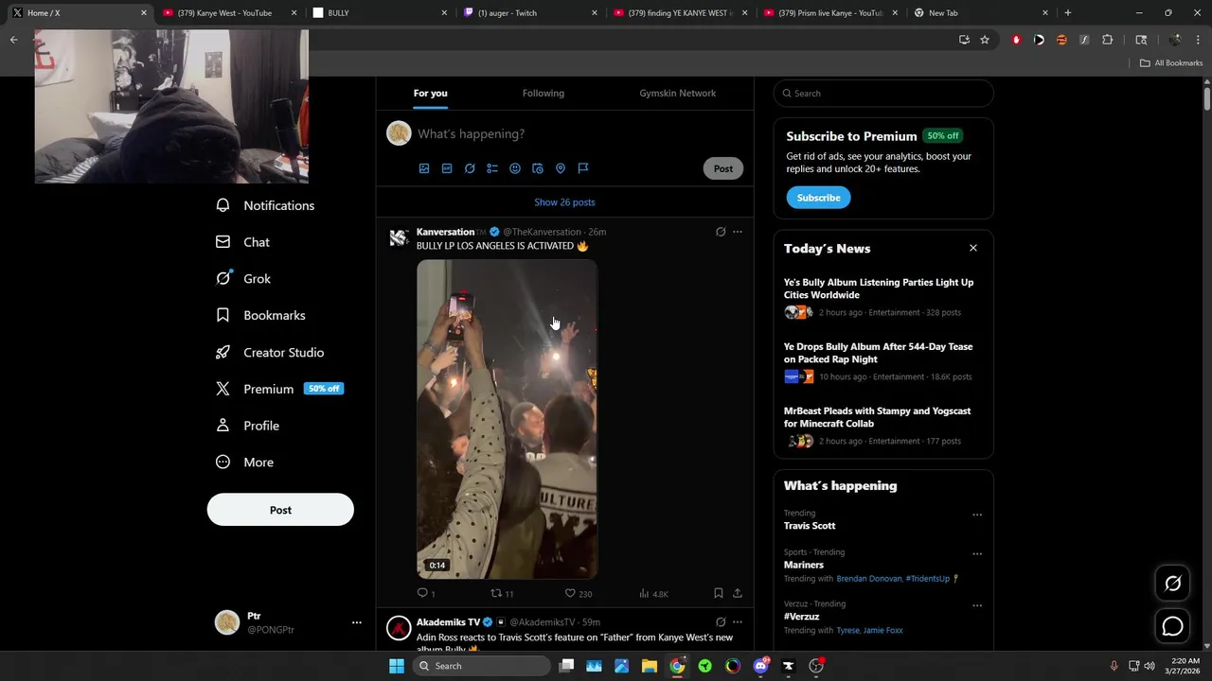Viewport: 1212px width, 681px height.
Task: Click Grok icon in post composer toolbar
Action: pyautogui.click(x=470, y=168)
